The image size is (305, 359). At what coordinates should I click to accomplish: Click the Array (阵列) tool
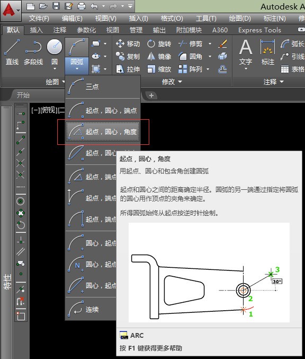[191, 69]
